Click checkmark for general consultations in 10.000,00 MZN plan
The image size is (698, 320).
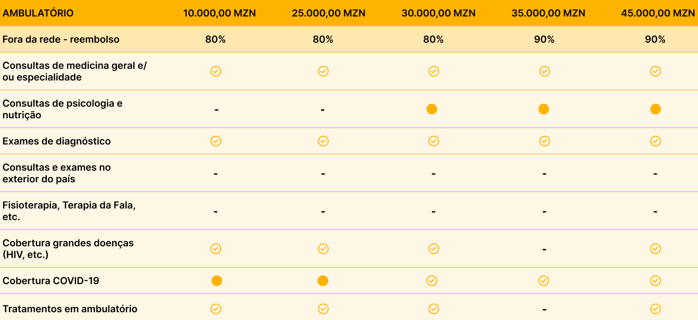click(216, 71)
